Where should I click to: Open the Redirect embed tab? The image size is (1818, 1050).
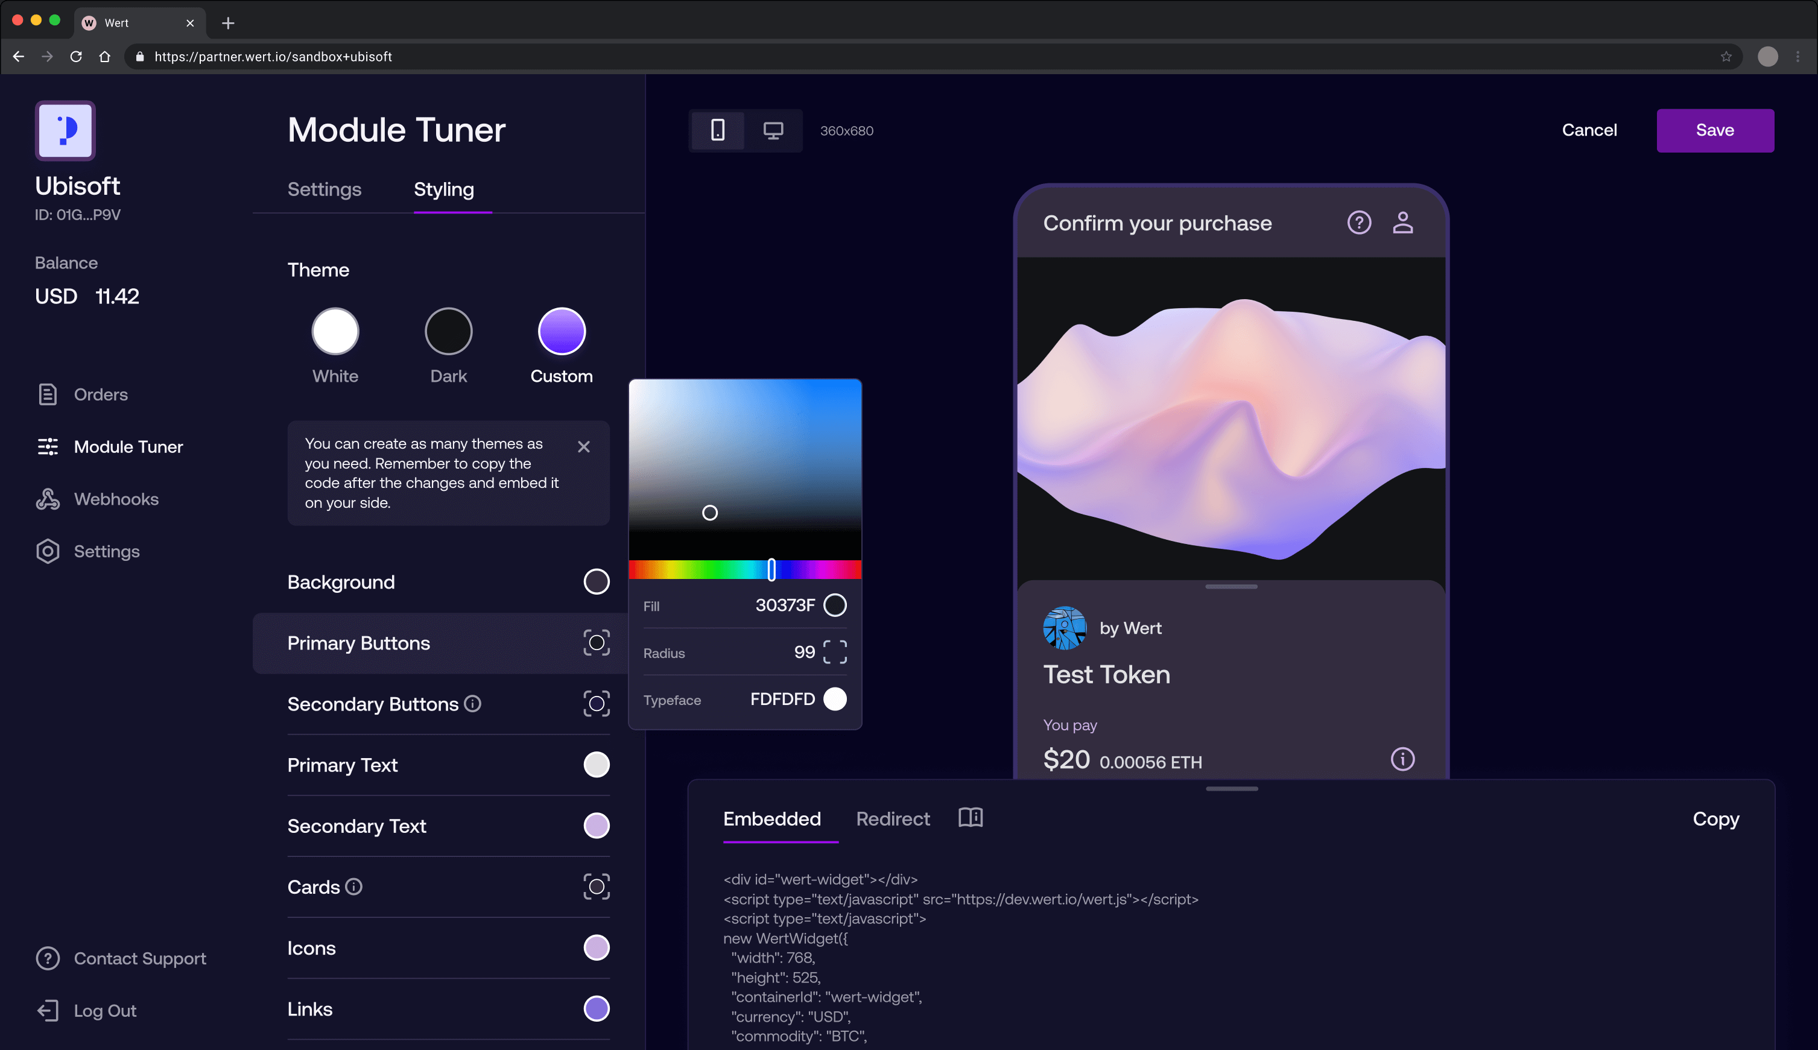click(892, 818)
